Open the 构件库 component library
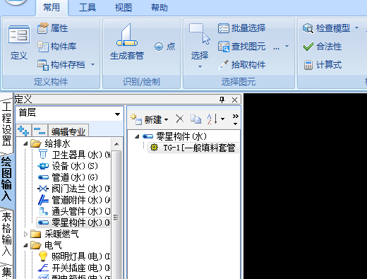 tap(57, 47)
